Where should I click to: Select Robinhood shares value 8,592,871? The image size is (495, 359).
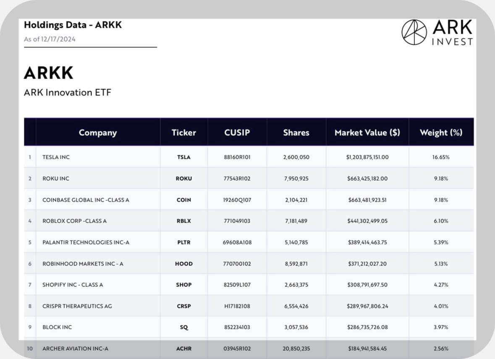tap(296, 264)
